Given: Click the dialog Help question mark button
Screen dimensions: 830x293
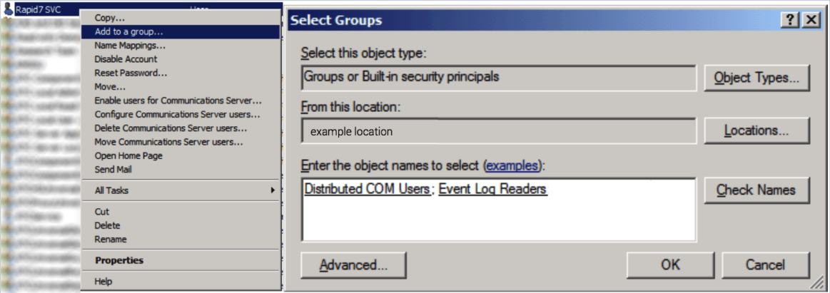Looking at the screenshot, I should click(790, 21).
